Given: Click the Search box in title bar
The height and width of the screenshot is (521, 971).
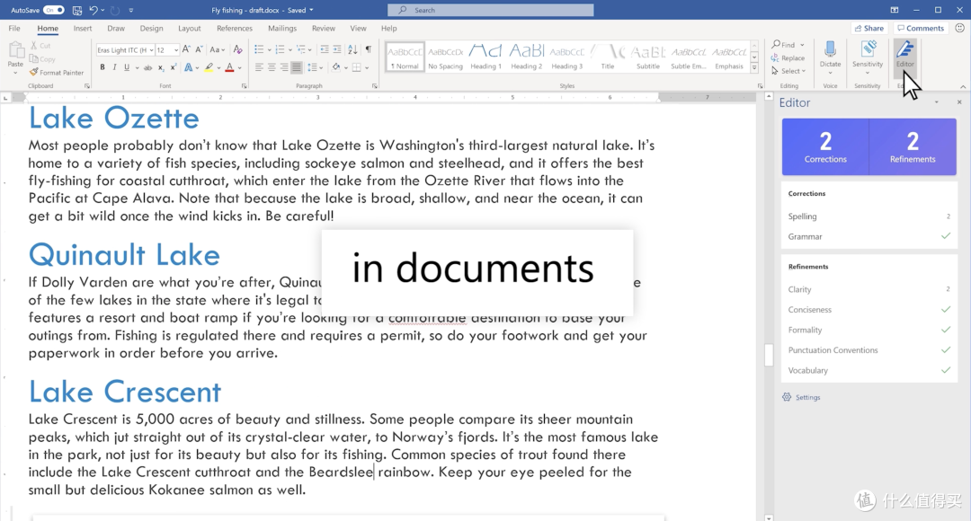Looking at the screenshot, I should [491, 10].
